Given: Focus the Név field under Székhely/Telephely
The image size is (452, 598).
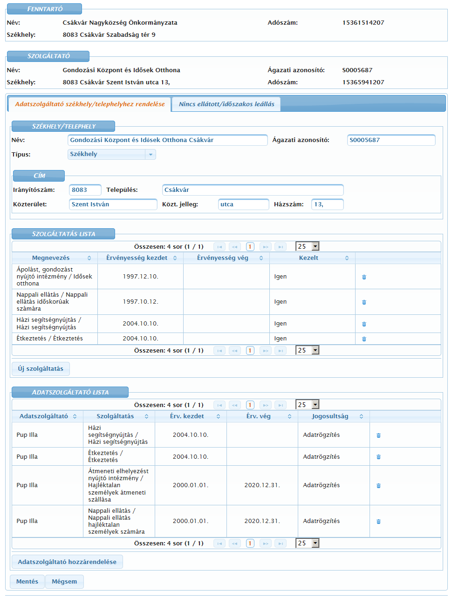Looking at the screenshot, I should pyautogui.click(x=168, y=140).
